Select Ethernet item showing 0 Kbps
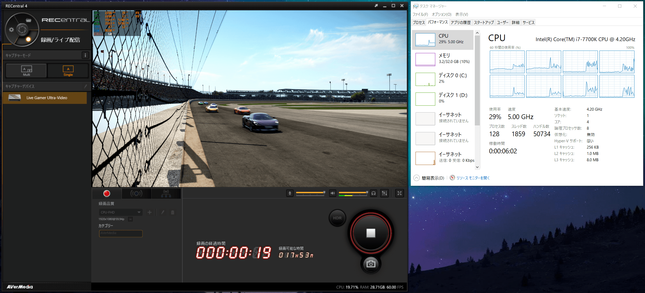 pos(443,158)
